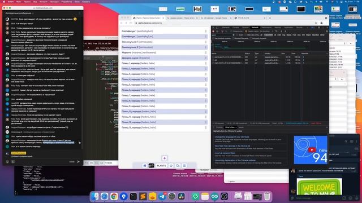Click the dark icon left of PLANTS
Image resolution: width=362 pixels, height=203 pixels.
[x=151, y=165]
